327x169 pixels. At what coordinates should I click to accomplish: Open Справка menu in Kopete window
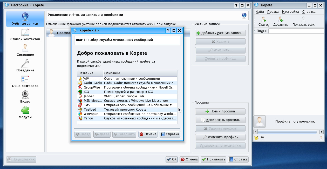click(309, 12)
